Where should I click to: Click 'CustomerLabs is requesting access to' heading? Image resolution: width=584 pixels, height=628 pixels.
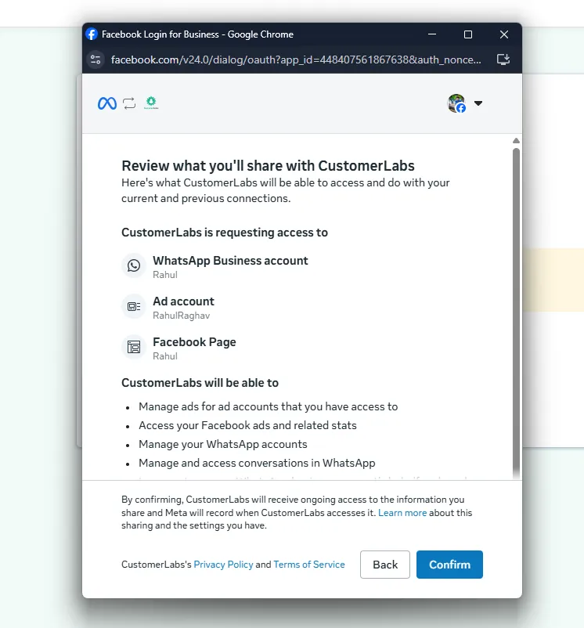point(225,233)
